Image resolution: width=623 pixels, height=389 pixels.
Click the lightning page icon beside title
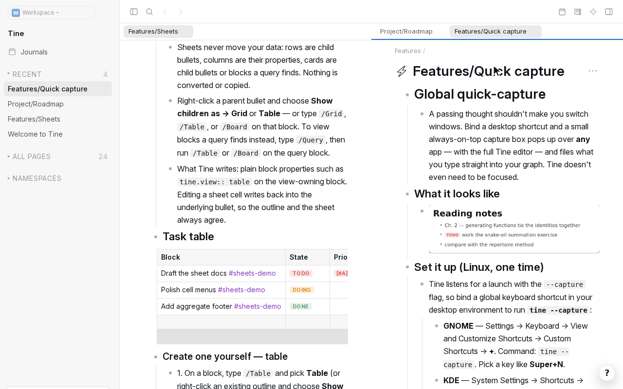pos(402,71)
